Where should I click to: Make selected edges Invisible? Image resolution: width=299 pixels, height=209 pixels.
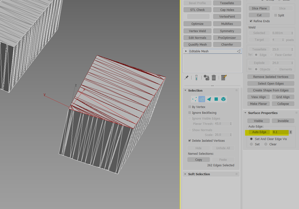click(x=283, y=121)
